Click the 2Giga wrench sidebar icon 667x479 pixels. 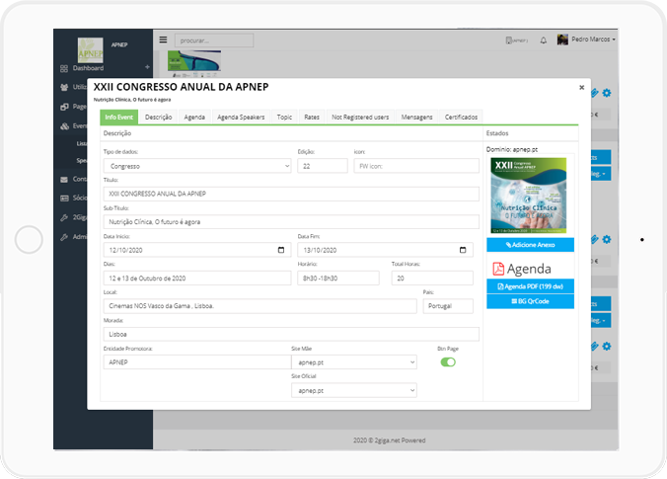coord(64,217)
